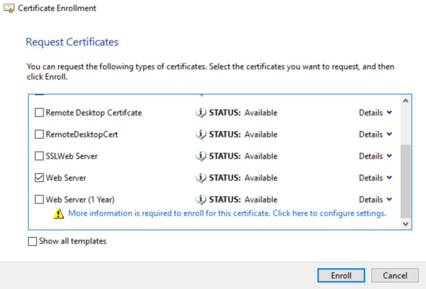Expand Details for Web Server (1 Year)
Screen dimensions: 426x289
pyautogui.click(x=375, y=199)
